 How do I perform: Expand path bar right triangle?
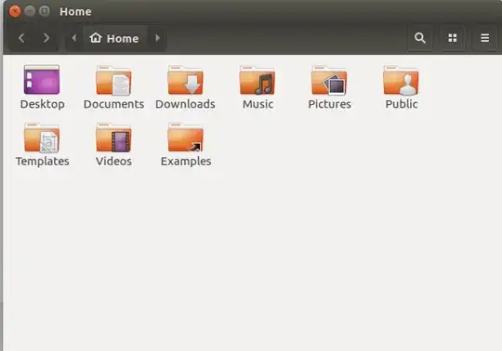point(157,38)
